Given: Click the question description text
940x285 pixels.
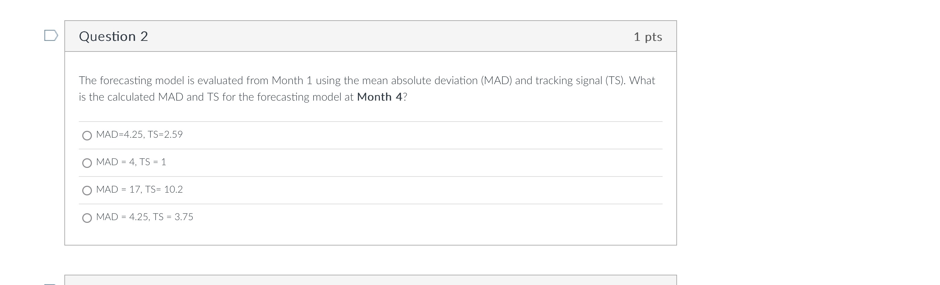Looking at the screenshot, I should [x=365, y=88].
